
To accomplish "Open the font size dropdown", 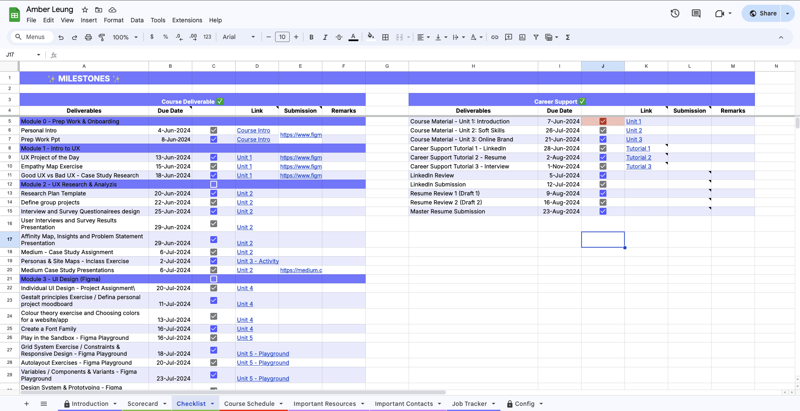I will pos(282,37).
